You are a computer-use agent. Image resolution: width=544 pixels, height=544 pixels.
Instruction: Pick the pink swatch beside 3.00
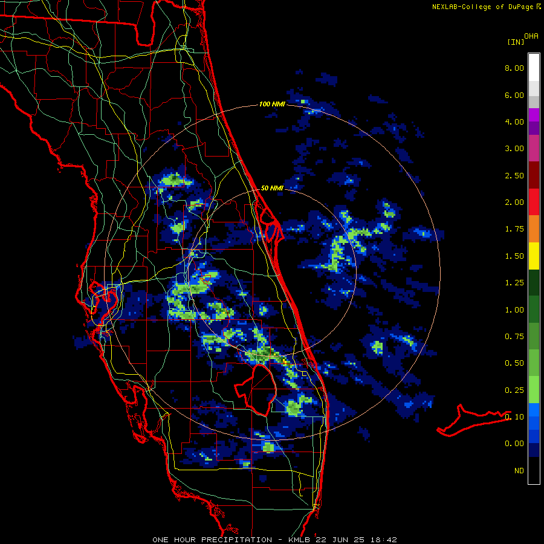534,148
